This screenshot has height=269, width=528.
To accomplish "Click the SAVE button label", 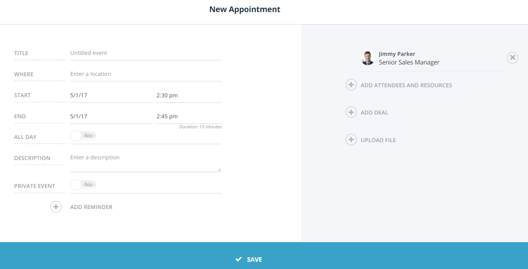I will 255,260.
